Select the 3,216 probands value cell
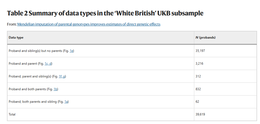 199,64
